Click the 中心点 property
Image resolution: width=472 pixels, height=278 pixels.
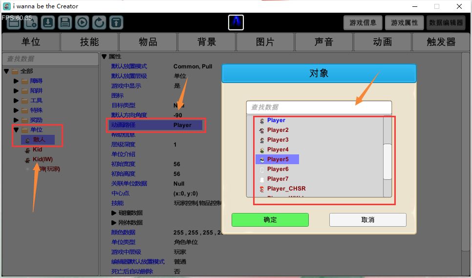coord(120,193)
